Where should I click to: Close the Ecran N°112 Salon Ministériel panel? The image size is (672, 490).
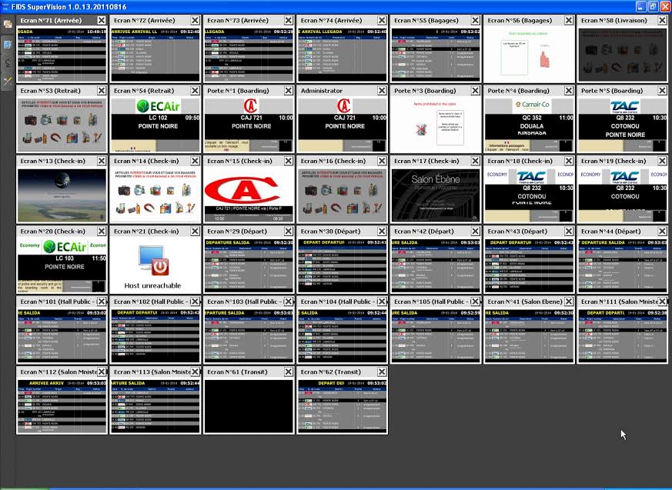[x=101, y=373]
